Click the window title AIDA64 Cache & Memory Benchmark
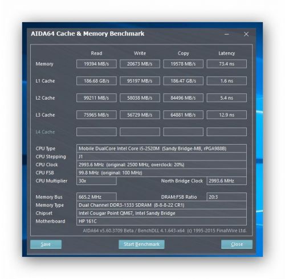Image resolution: width=285 pixels, height=279 pixels. (x=88, y=34)
